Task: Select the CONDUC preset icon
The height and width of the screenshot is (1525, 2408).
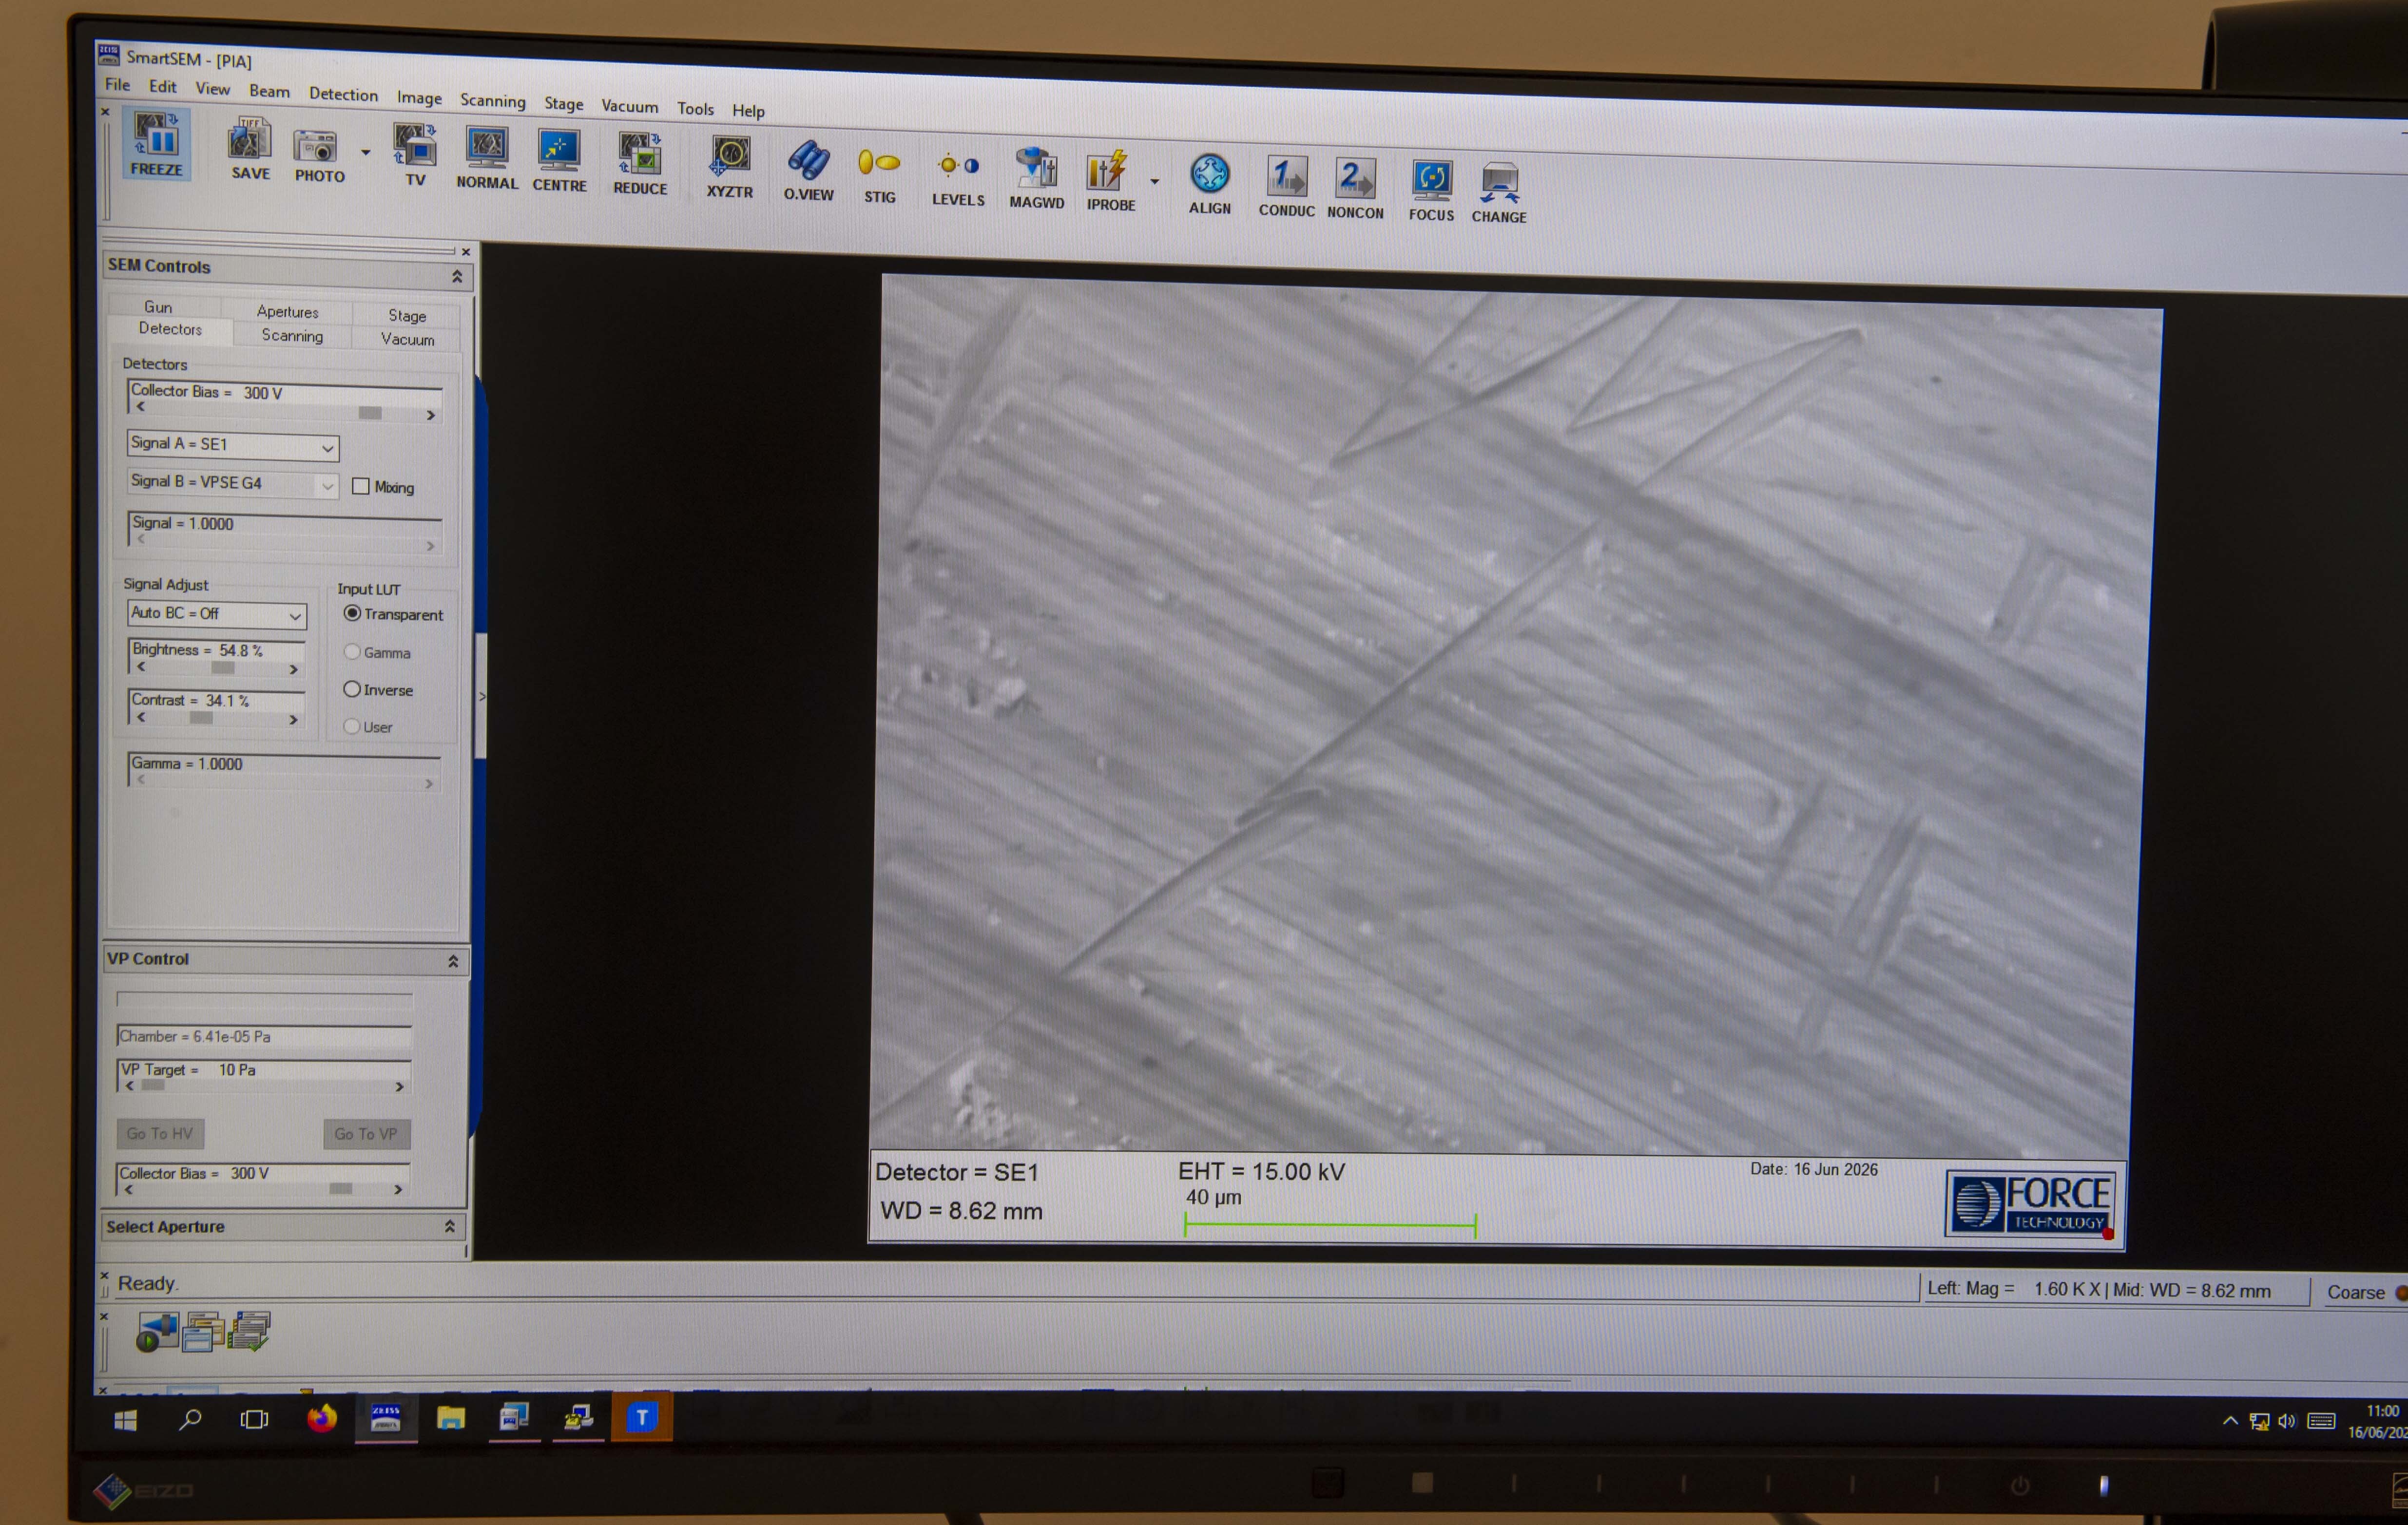Action: click(1286, 186)
